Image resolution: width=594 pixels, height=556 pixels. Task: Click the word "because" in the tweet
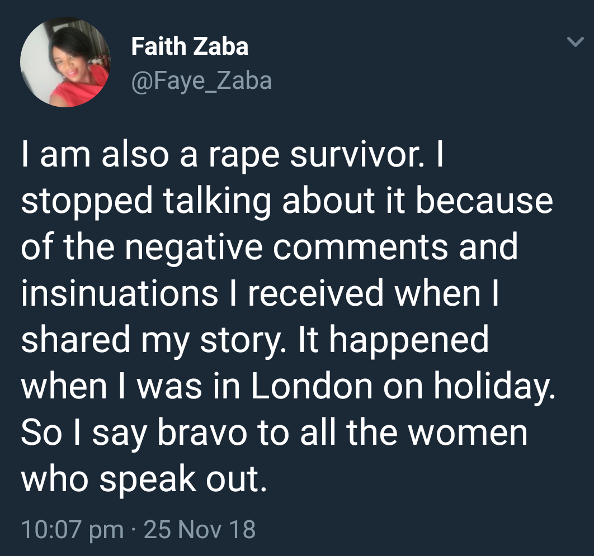click(x=484, y=201)
